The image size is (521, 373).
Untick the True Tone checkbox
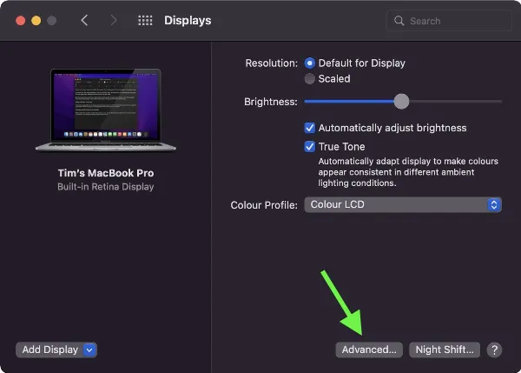click(310, 147)
